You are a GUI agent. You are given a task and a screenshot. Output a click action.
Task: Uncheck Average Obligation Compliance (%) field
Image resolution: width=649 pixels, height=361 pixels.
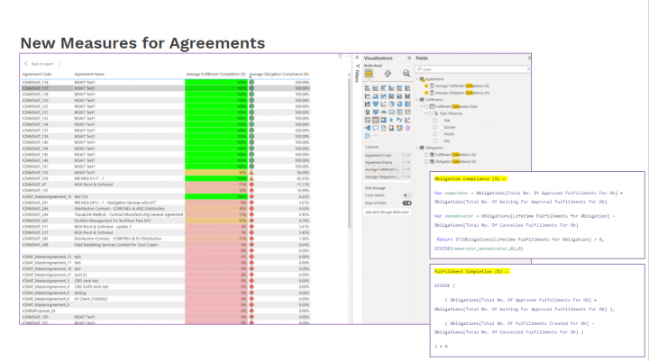[x=426, y=93]
